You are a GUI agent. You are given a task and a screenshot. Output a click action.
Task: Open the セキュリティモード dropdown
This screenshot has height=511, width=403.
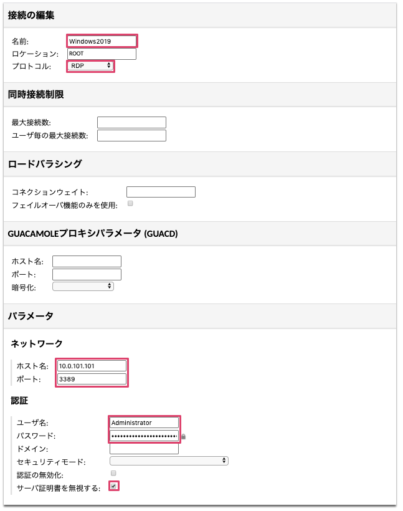pyautogui.click(x=169, y=461)
